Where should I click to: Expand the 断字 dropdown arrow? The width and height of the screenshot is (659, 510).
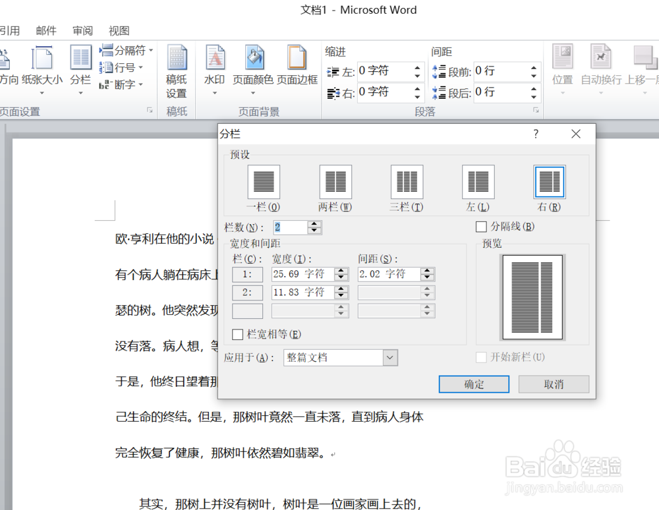(x=141, y=84)
